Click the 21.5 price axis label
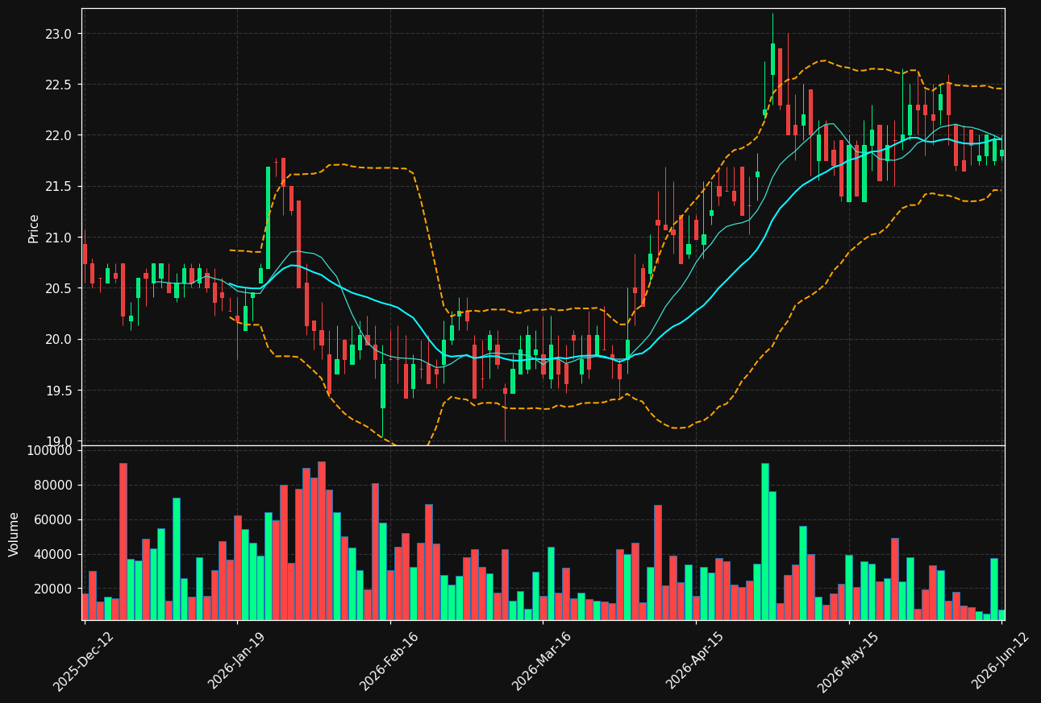The image size is (1041, 703). click(60, 186)
